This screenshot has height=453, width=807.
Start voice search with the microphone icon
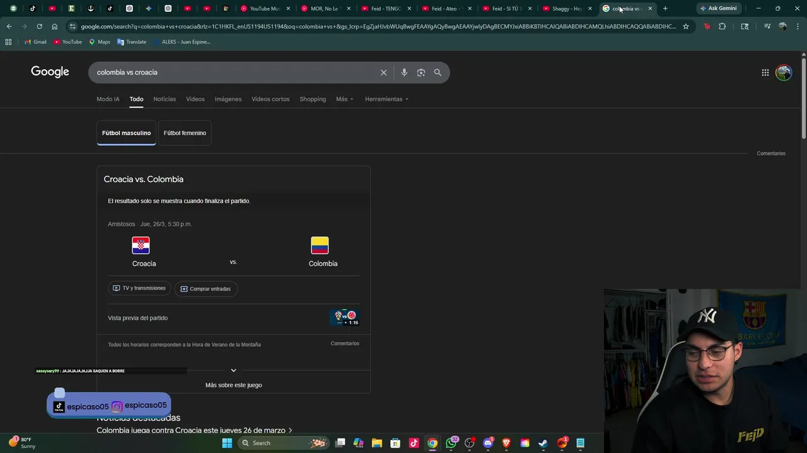click(x=404, y=72)
